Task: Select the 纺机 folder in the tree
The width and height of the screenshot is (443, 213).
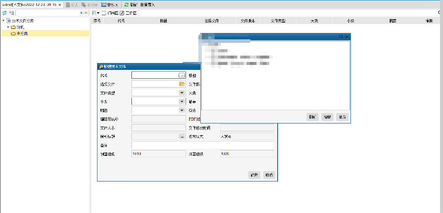Action: coord(20,27)
